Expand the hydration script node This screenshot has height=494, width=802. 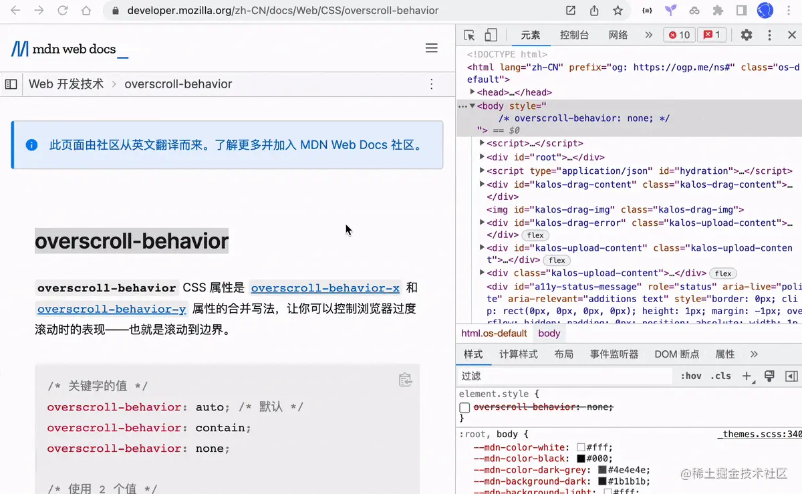(x=483, y=170)
